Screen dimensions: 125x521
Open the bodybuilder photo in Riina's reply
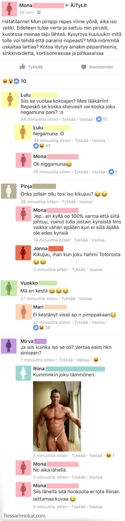(57, 416)
